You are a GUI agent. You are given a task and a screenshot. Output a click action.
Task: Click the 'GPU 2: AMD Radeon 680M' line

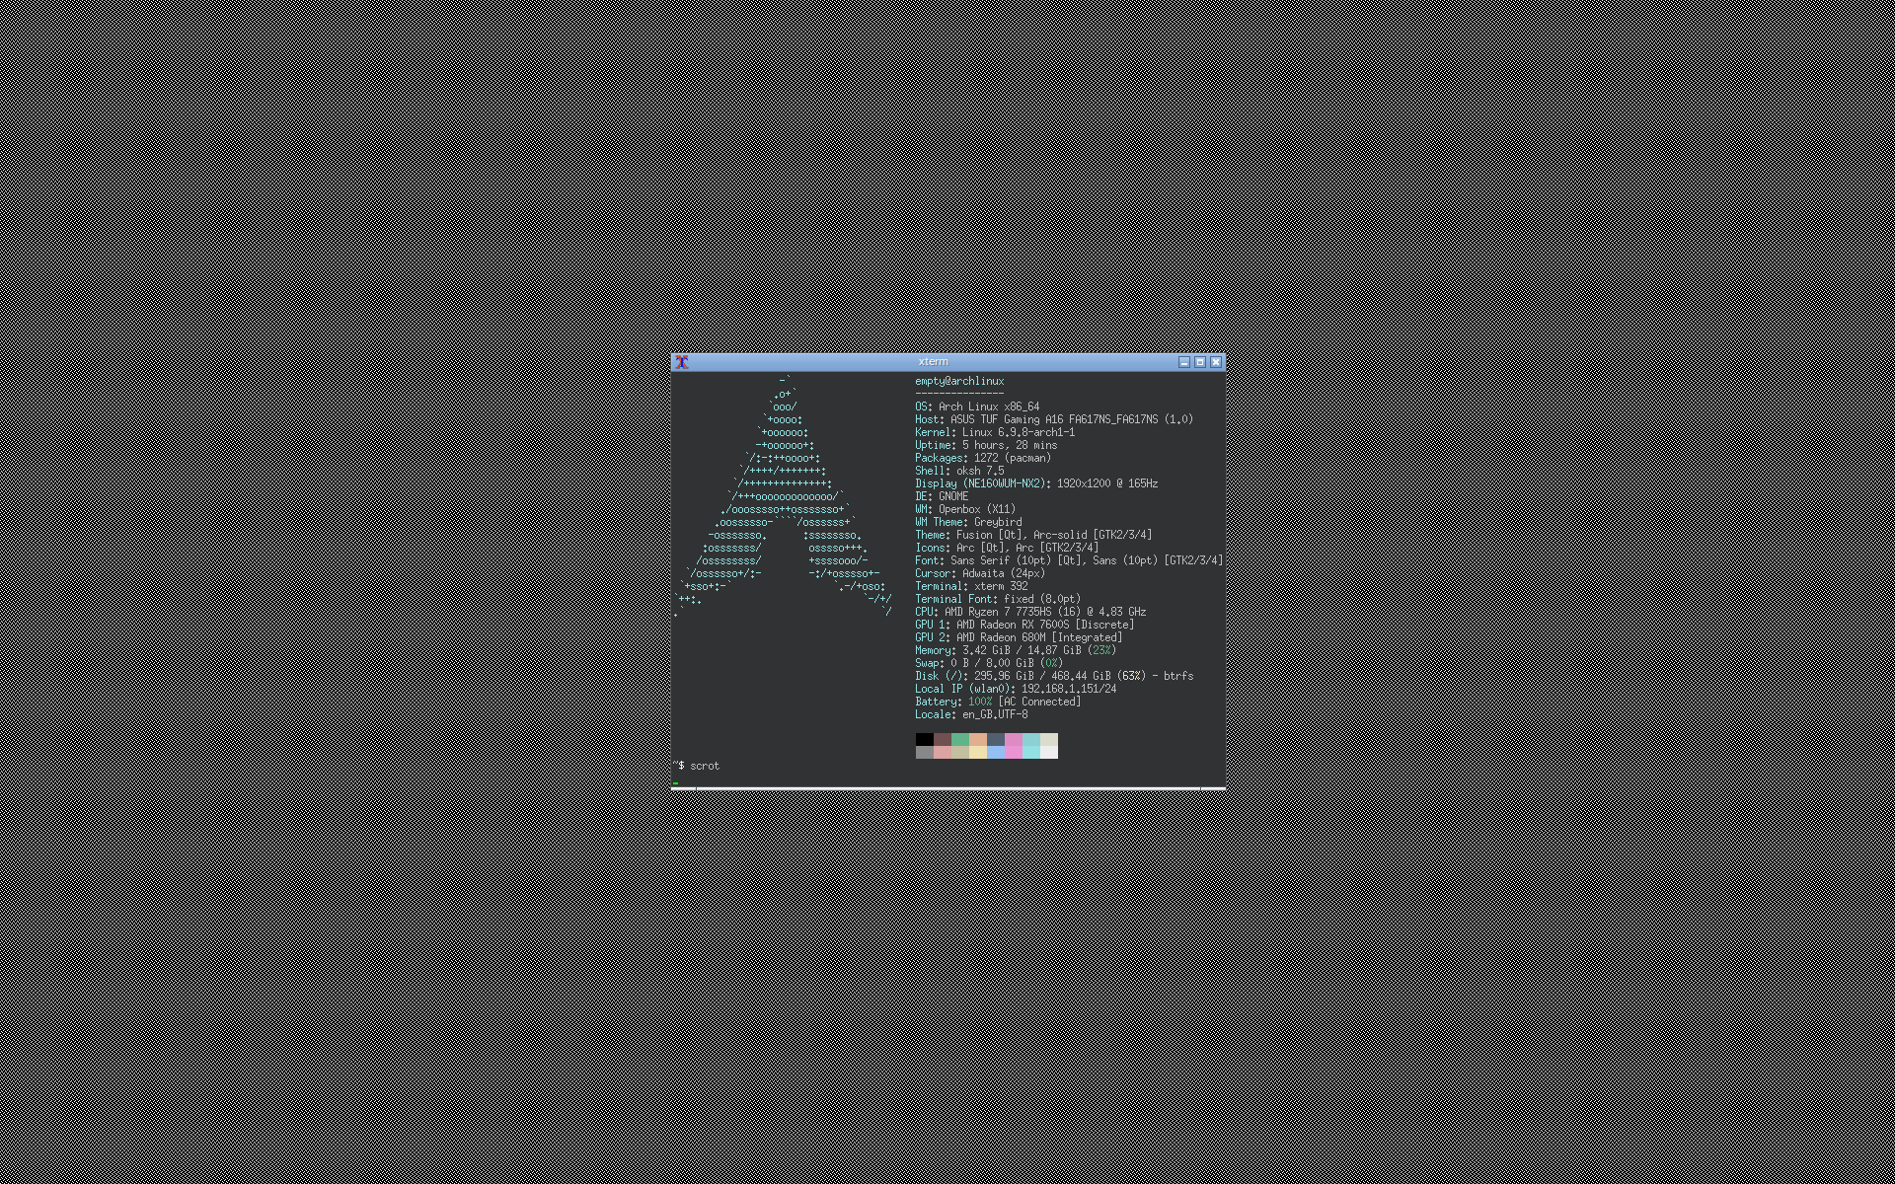click(1019, 637)
